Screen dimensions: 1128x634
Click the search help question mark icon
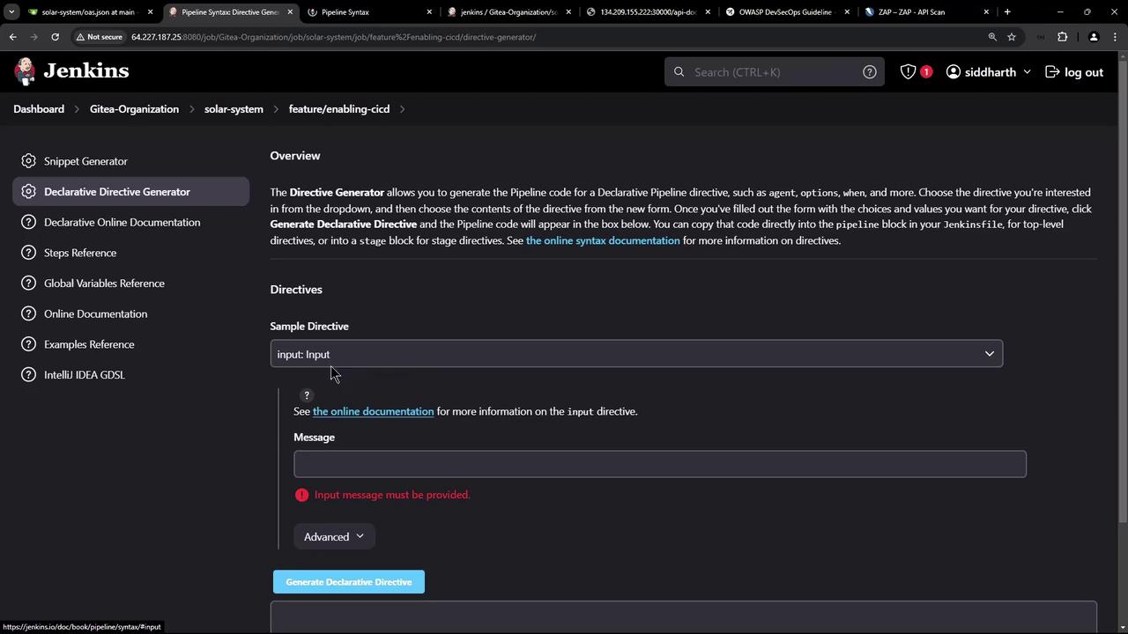869,72
